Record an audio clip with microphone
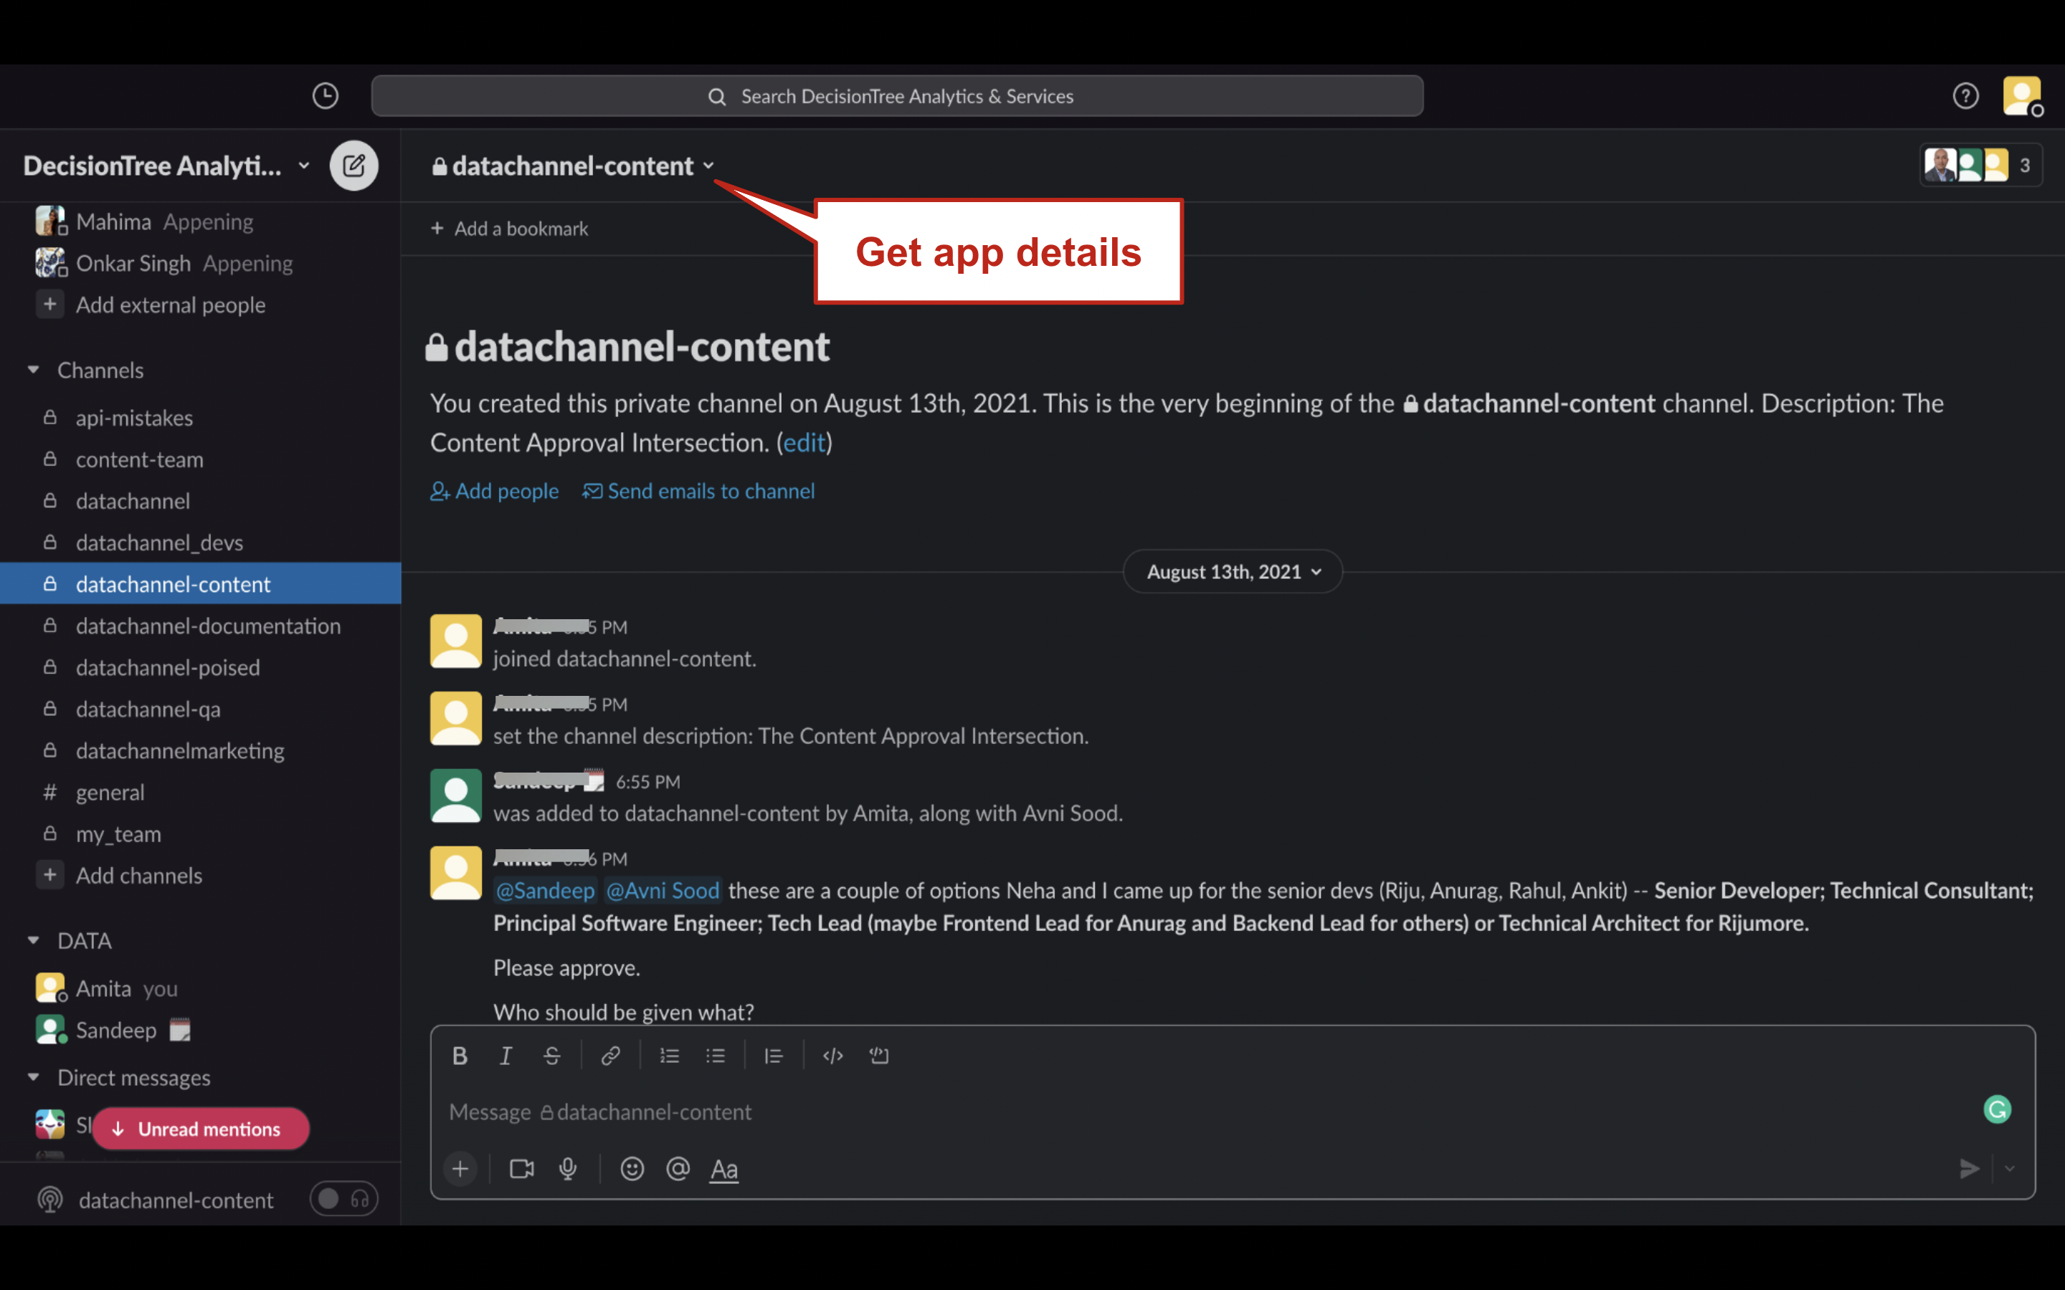The height and width of the screenshot is (1290, 2065). coord(567,1169)
